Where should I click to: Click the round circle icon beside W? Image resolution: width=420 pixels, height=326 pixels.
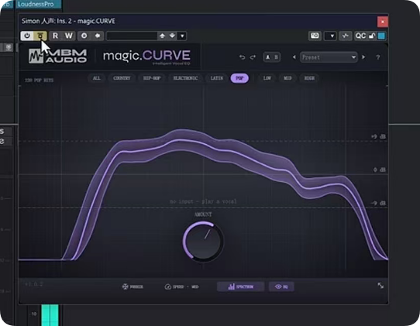point(84,36)
